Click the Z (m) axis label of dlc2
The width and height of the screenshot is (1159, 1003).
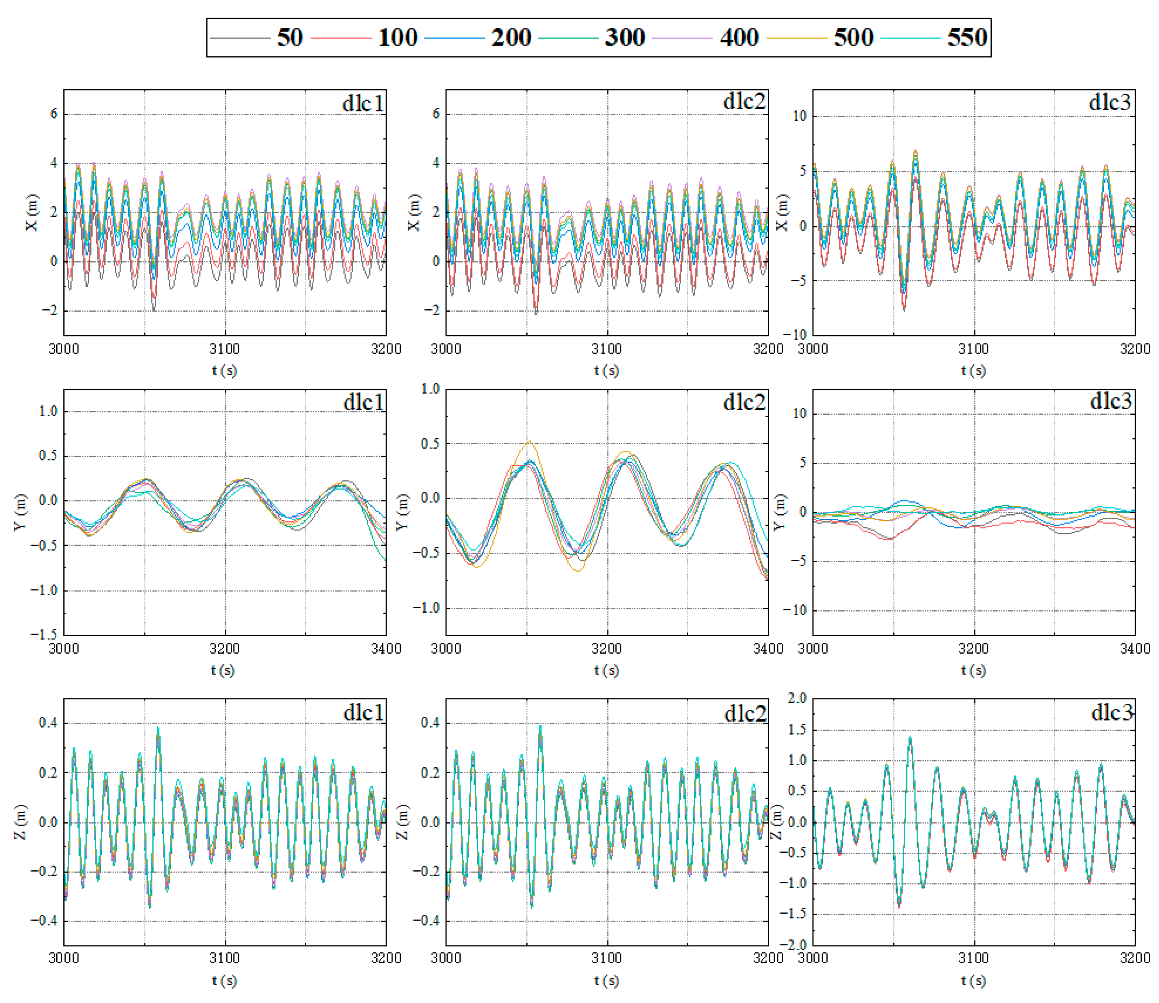(402, 822)
